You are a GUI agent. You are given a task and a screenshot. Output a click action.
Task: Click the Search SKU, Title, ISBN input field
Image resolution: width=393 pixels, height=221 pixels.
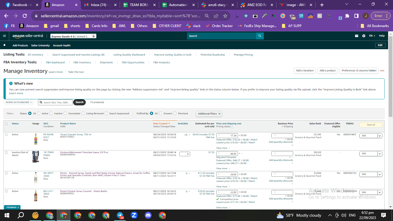55,102
